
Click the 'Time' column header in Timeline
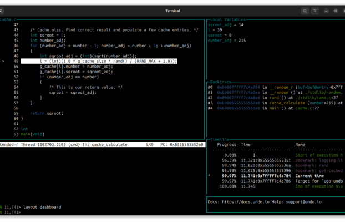coord(246,145)
